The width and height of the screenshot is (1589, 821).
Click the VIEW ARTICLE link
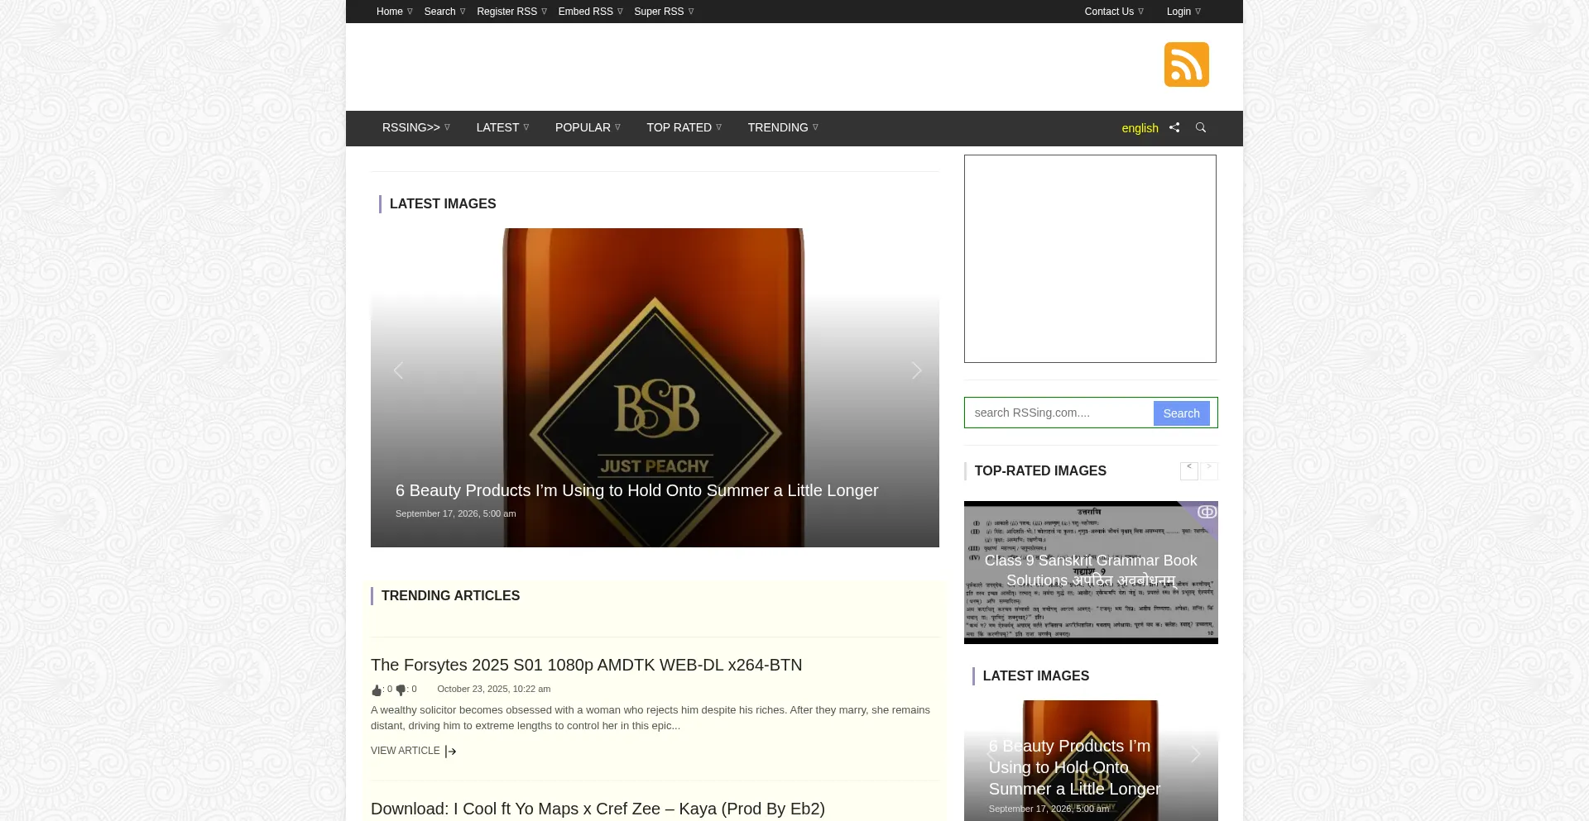pyautogui.click(x=406, y=751)
